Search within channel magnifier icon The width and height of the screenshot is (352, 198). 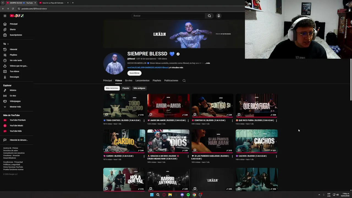click(x=184, y=81)
